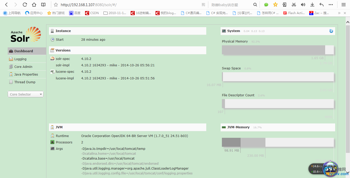Open Flash Acti... bookmark

[294, 13]
